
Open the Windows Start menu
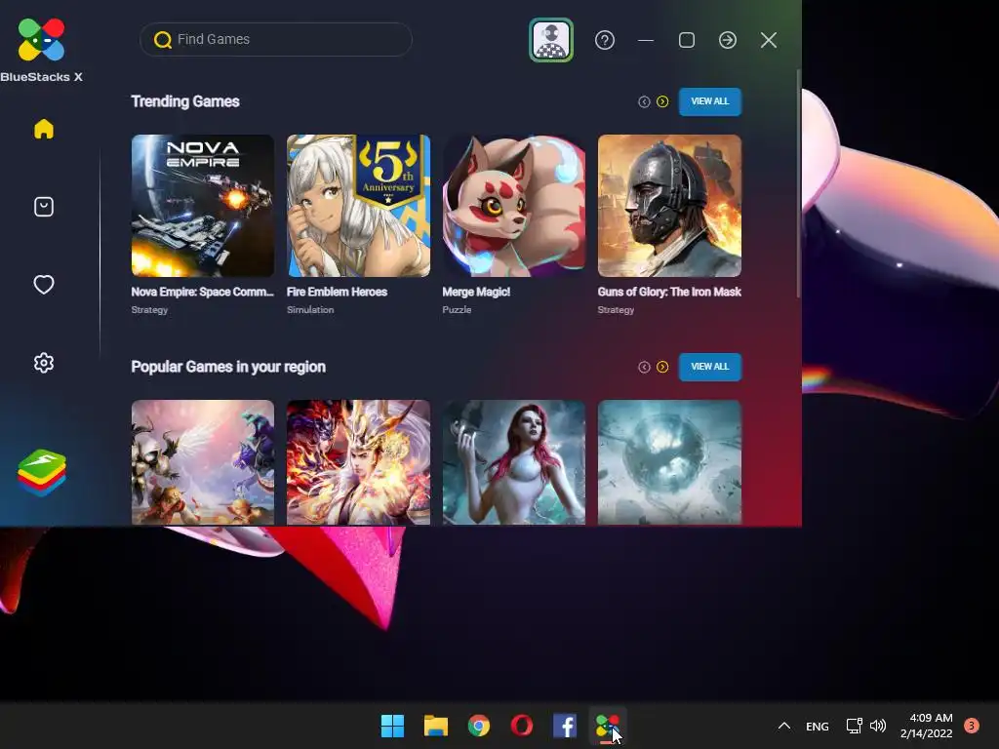coord(392,726)
